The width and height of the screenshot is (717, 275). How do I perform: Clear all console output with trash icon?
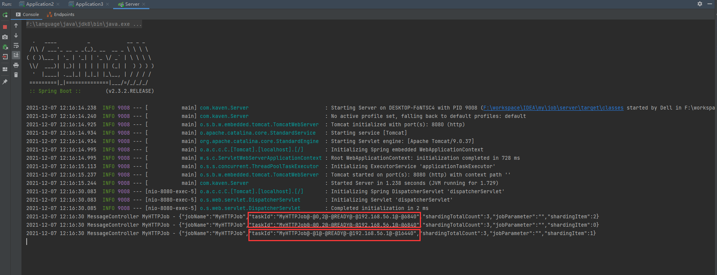(x=16, y=75)
